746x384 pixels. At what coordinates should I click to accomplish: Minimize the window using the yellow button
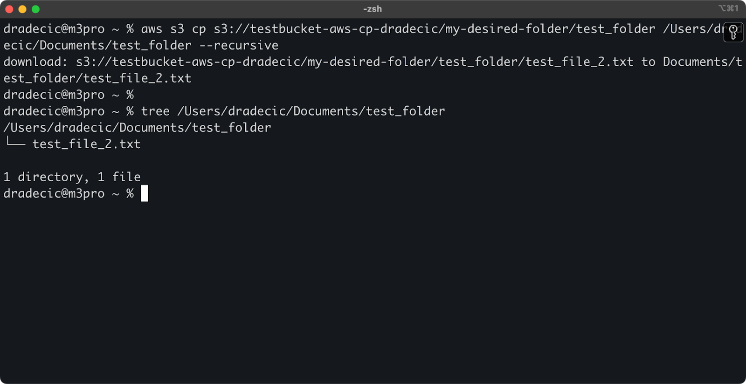(22, 9)
